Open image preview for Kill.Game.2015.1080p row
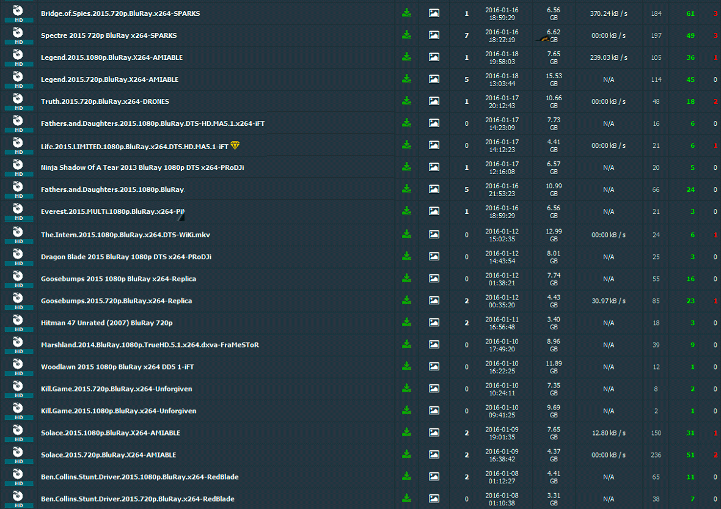This screenshot has width=721, height=509. 434,411
